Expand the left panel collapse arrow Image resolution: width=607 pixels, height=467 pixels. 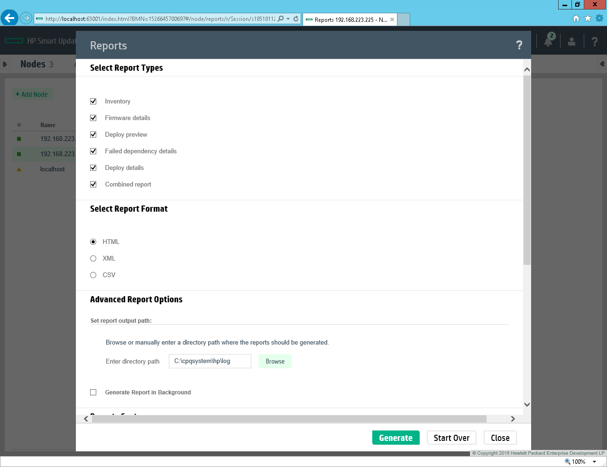(x=5, y=64)
